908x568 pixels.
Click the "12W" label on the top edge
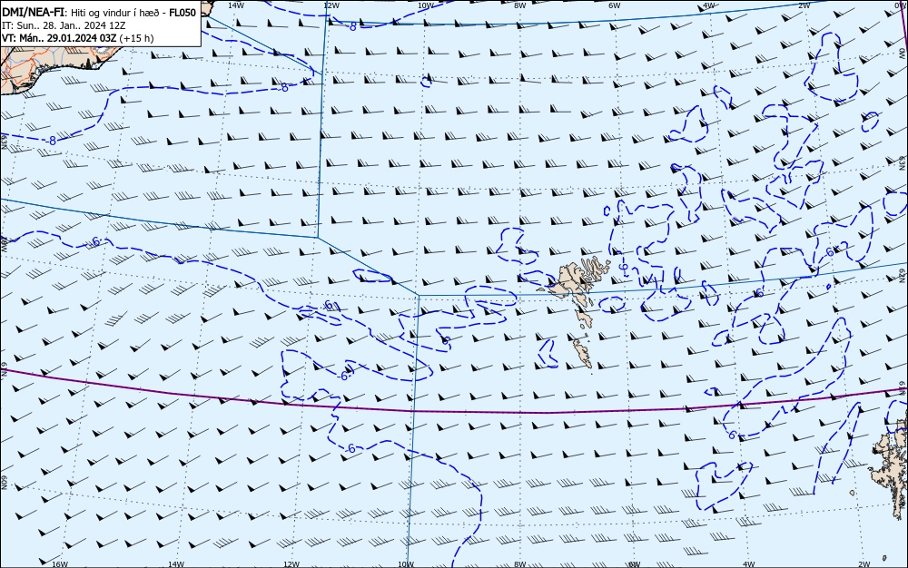[331, 5]
